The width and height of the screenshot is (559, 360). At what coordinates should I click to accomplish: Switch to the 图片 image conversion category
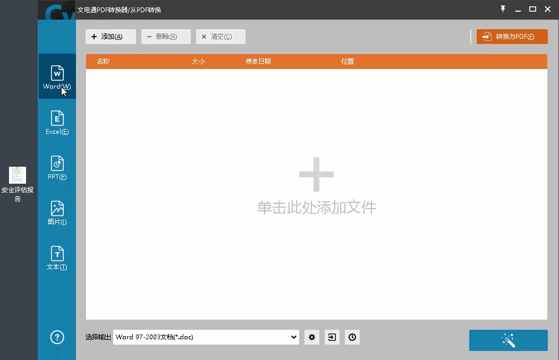(57, 213)
